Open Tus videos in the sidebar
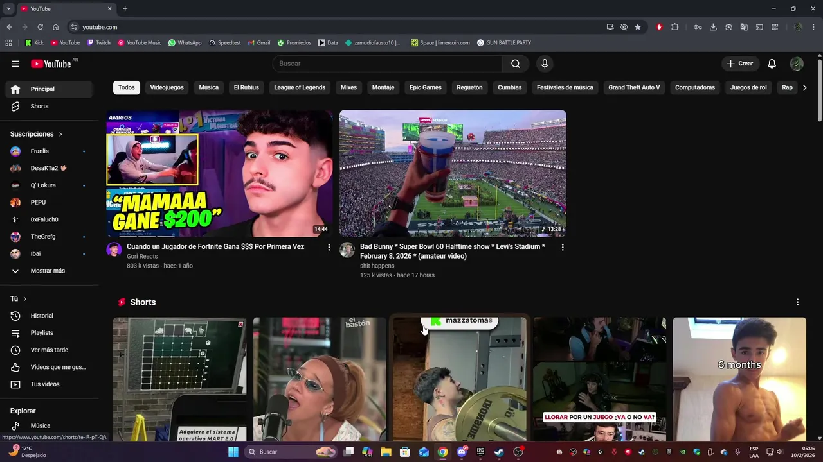Viewport: 823px width, 462px height. 49,384
